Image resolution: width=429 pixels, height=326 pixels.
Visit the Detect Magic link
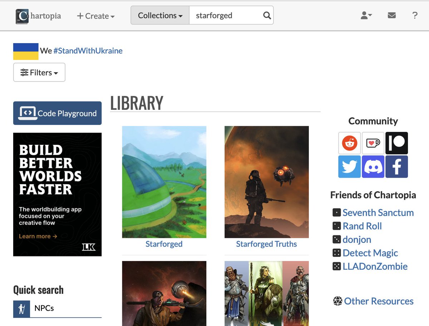370,253
